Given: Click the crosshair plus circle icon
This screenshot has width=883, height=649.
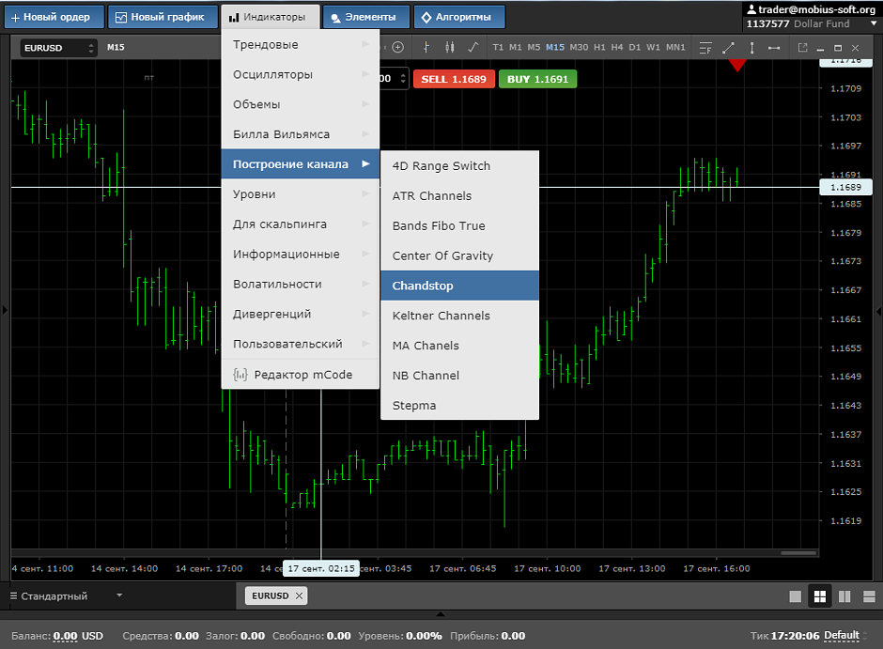Looking at the screenshot, I should point(397,47).
